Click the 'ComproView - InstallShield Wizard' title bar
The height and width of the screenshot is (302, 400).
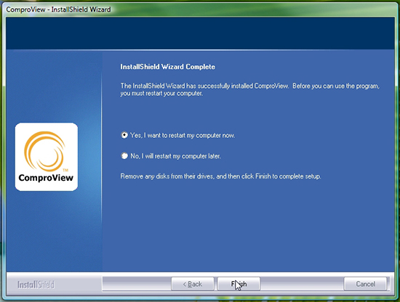point(58,9)
